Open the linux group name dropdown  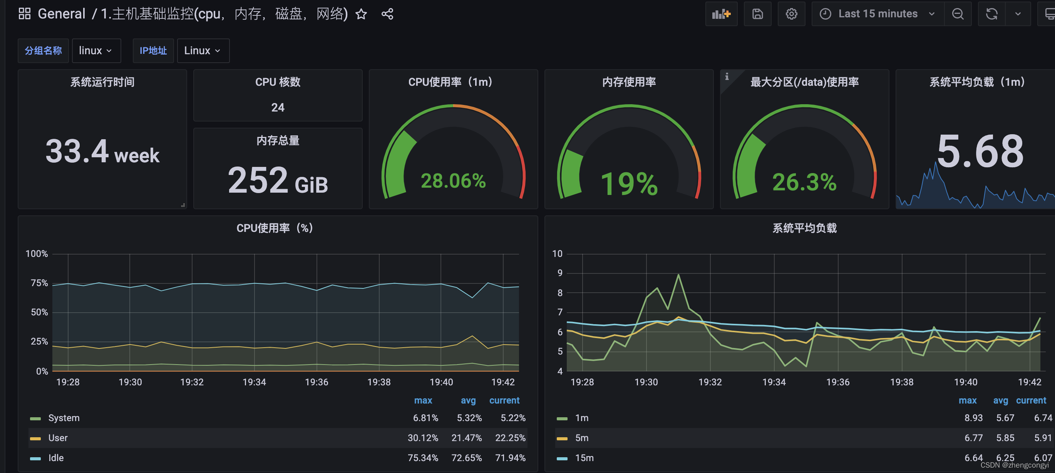[x=96, y=51]
